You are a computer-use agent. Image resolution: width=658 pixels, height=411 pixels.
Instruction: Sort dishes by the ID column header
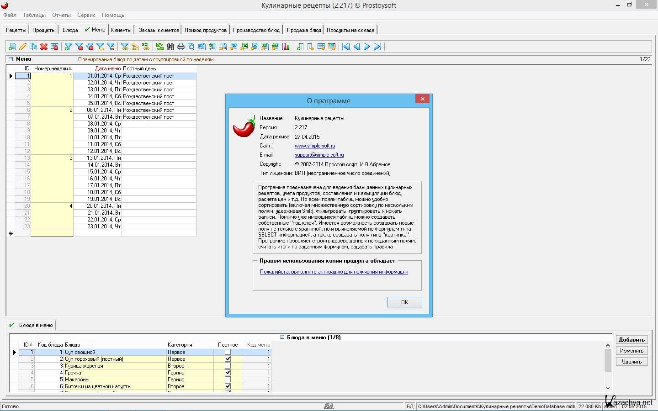coord(27,345)
